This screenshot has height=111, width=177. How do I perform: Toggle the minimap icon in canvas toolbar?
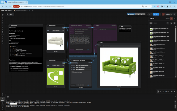click(172, 92)
